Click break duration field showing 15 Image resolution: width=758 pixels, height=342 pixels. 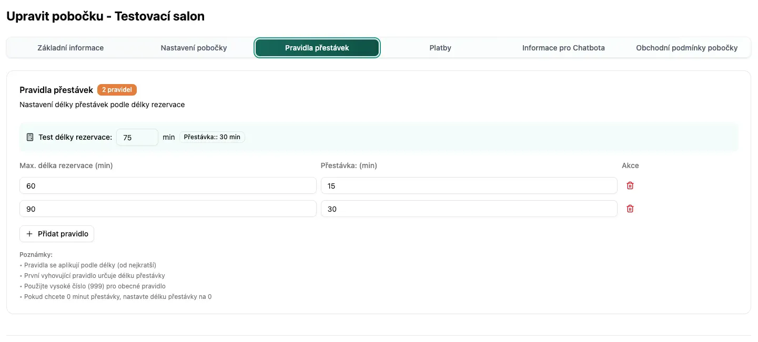coord(469,185)
